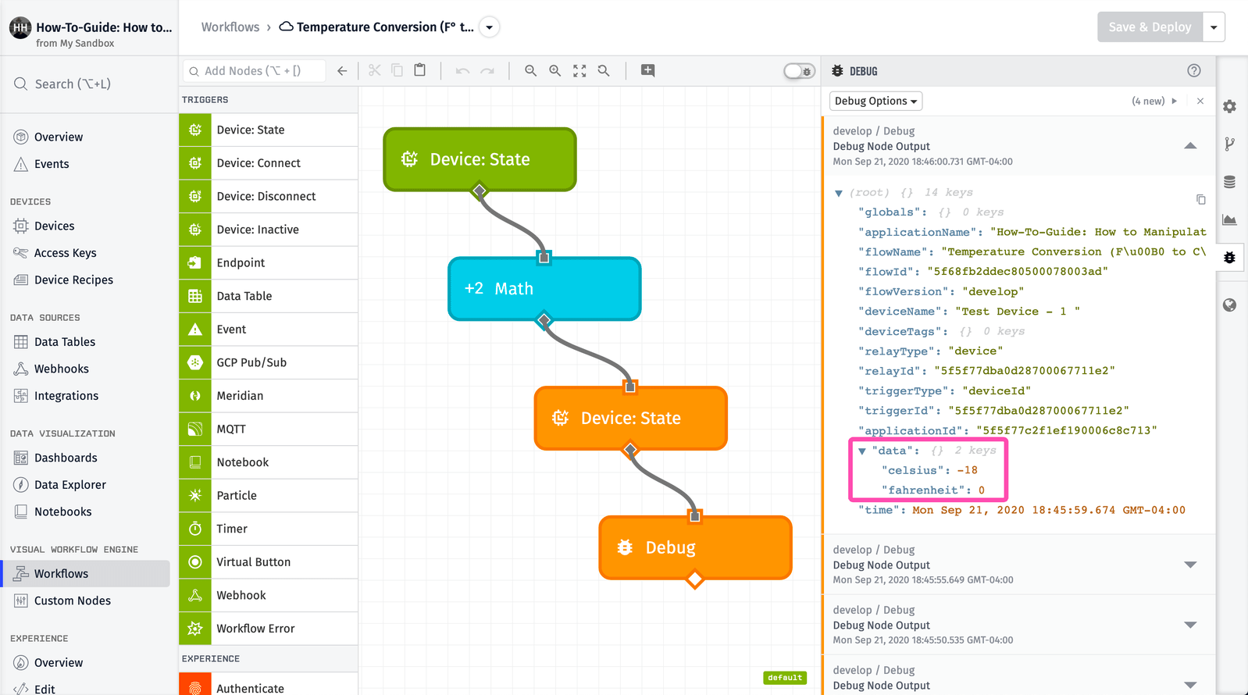Select the Timer trigger in palette
The width and height of the screenshot is (1248, 695).
pyautogui.click(x=269, y=529)
